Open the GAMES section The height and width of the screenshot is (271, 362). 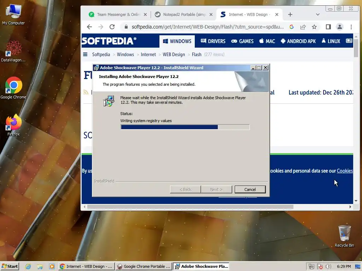[x=243, y=41]
